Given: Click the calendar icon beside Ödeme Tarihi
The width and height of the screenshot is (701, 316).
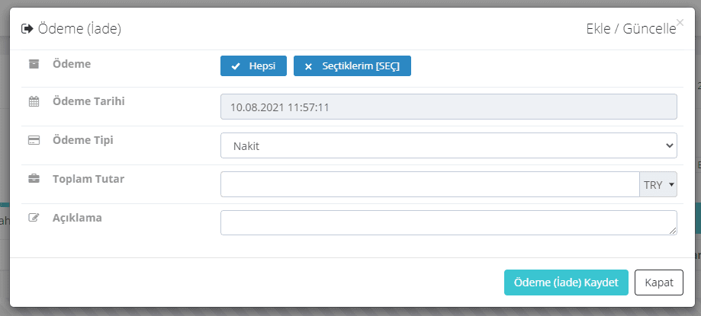Looking at the screenshot, I should [34, 102].
